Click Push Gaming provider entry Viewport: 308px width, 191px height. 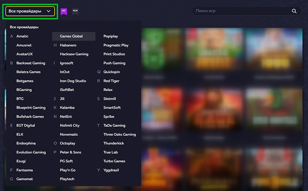115,63
